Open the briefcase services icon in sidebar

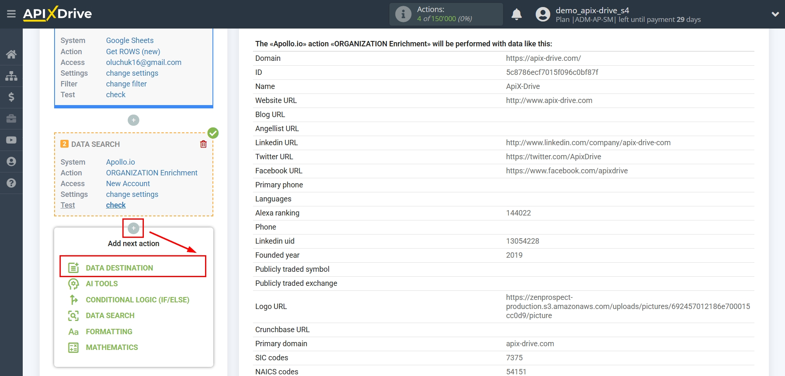[x=11, y=119]
